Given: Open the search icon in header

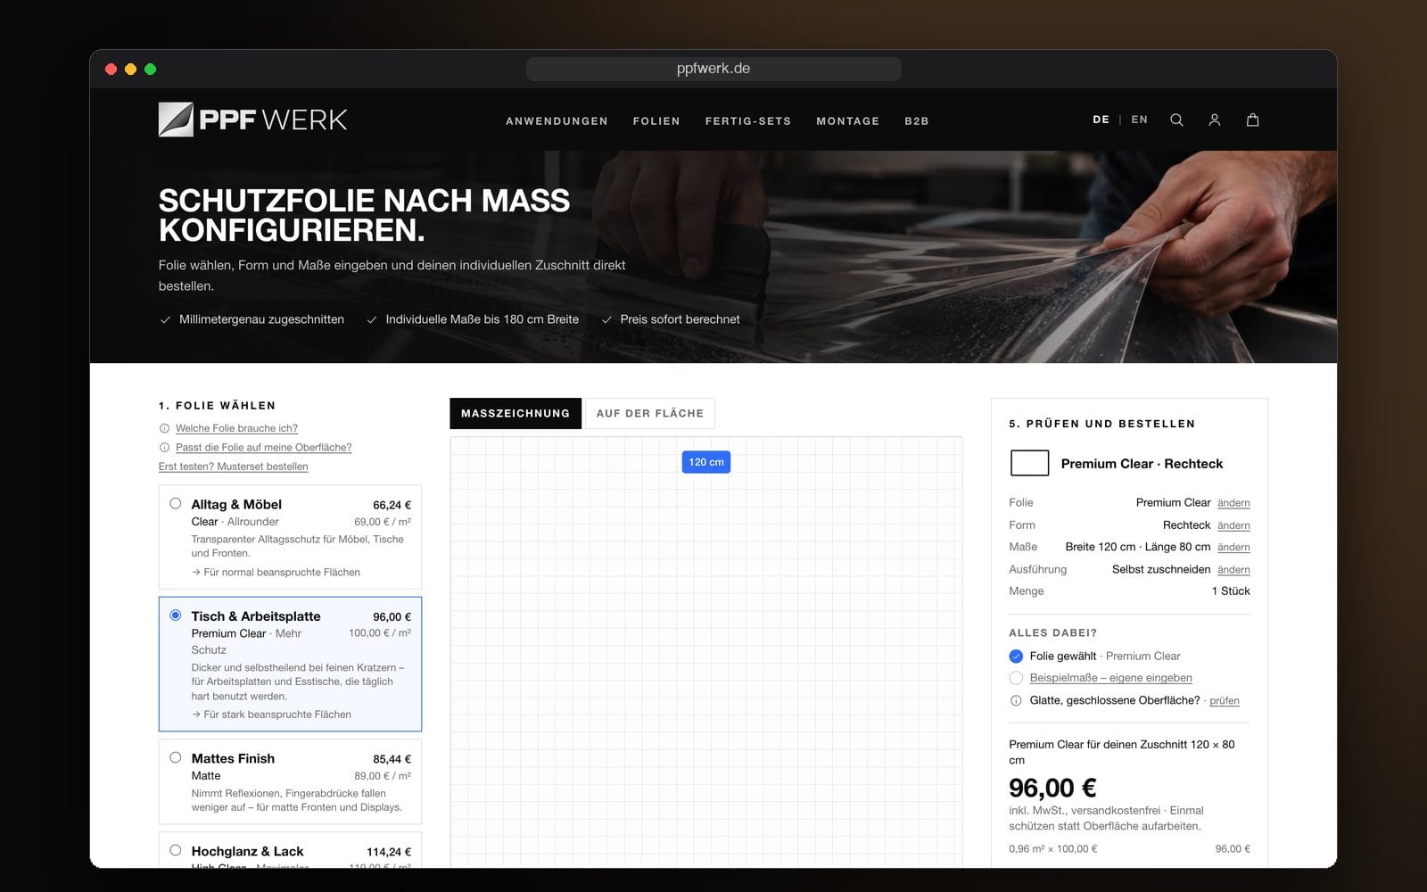Looking at the screenshot, I should point(1176,120).
